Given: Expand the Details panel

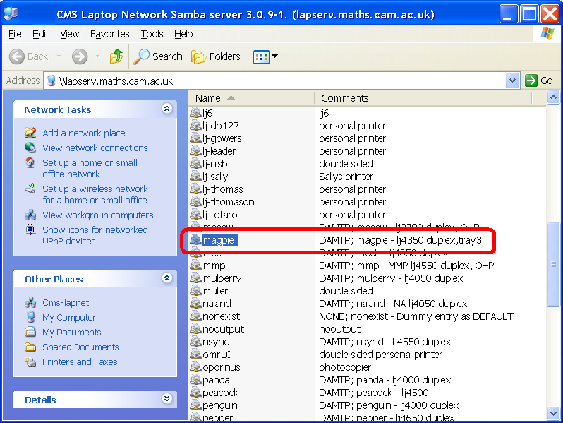Looking at the screenshot, I should (x=167, y=399).
